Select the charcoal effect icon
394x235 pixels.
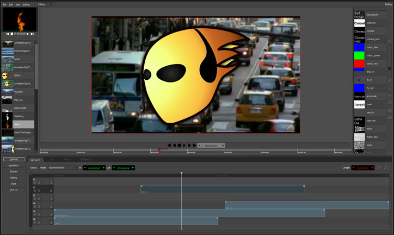[359, 23]
